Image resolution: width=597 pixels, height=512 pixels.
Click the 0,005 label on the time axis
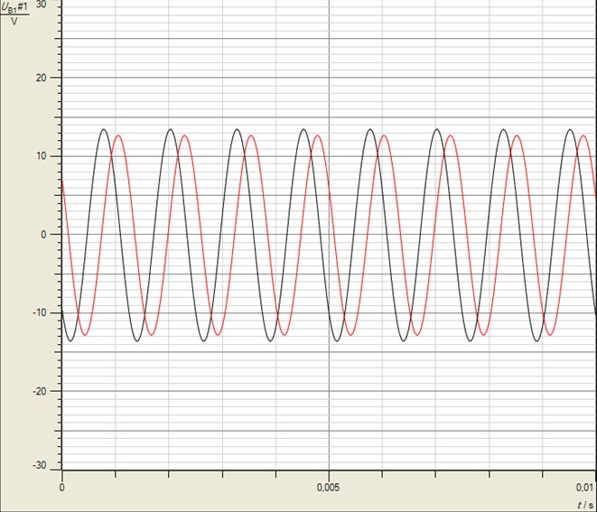(x=329, y=487)
